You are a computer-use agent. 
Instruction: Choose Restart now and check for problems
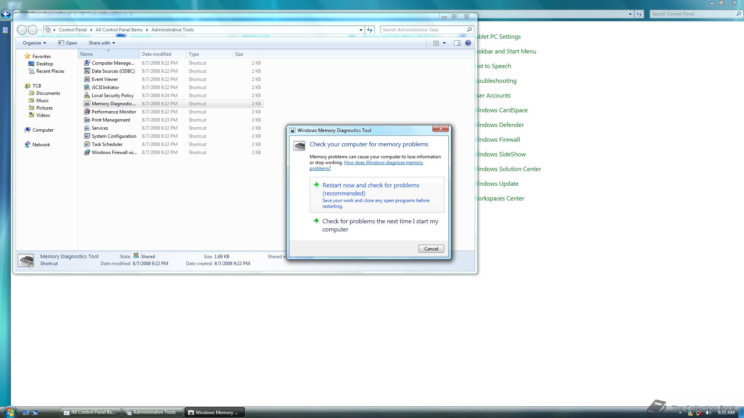tap(377, 195)
